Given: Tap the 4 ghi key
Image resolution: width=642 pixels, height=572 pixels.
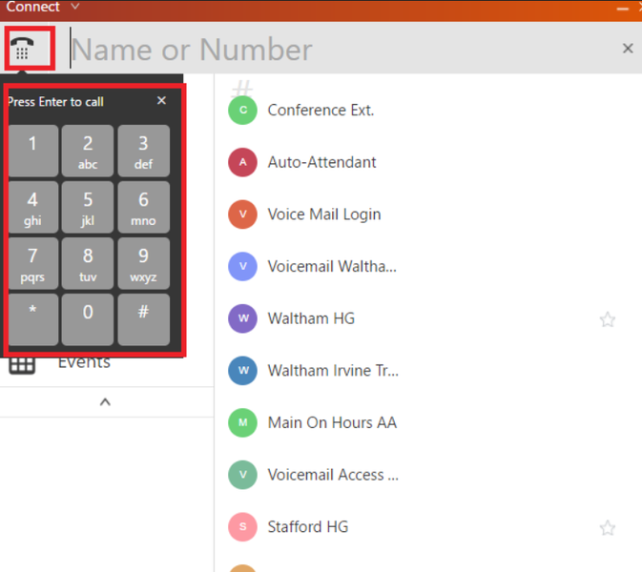Looking at the screenshot, I should 32,208.
